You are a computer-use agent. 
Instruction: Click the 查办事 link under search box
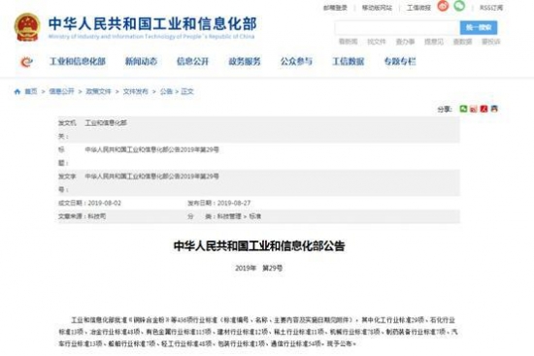(405, 42)
